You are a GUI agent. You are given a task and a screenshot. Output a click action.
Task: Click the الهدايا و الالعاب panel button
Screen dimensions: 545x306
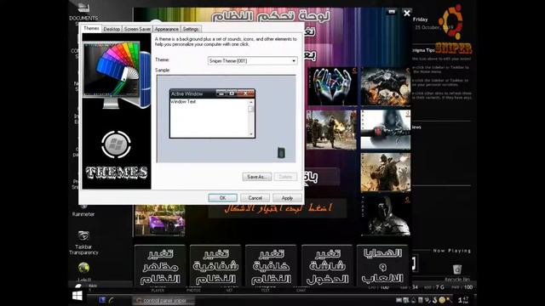tap(382, 266)
